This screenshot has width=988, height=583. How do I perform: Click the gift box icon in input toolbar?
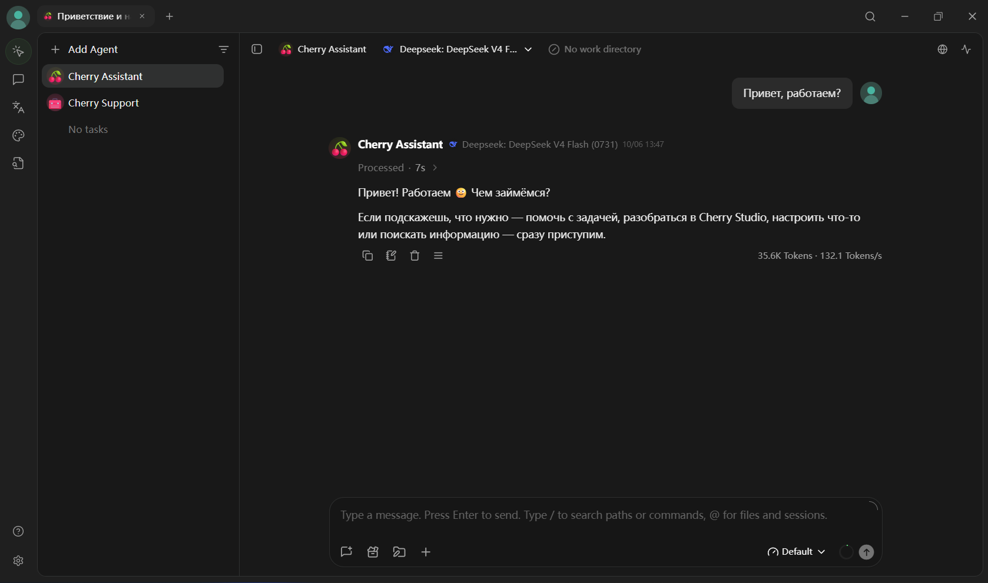coord(373,552)
